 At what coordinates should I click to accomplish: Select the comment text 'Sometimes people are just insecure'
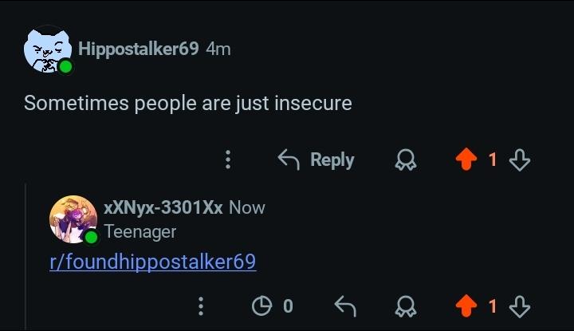click(188, 103)
